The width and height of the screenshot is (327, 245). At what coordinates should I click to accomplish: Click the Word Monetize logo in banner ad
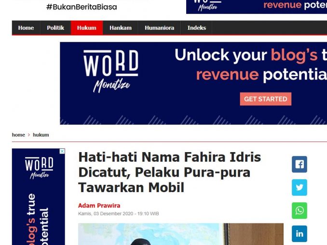tap(111, 71)
